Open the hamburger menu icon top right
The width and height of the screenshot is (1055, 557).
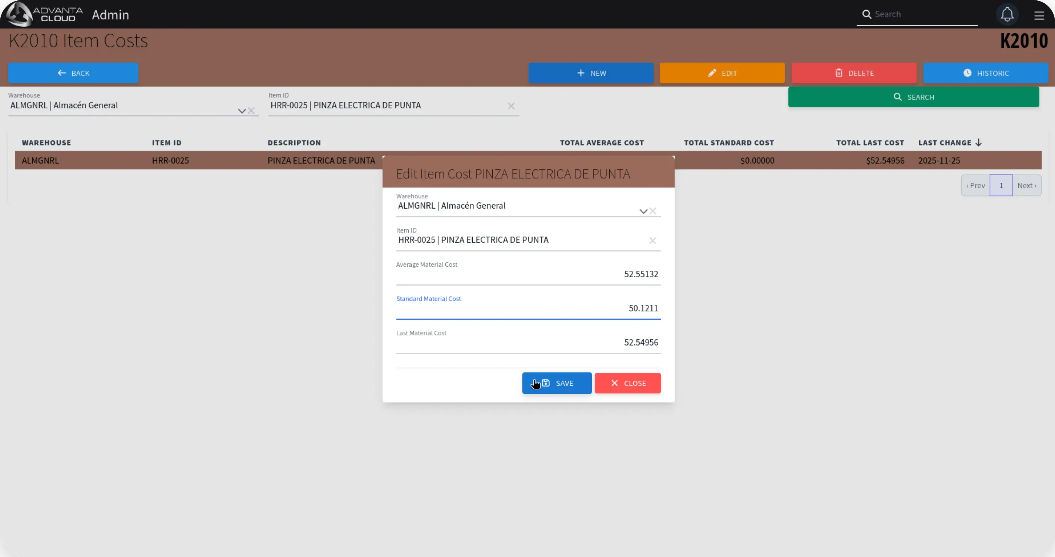[x=1039, y=16]
